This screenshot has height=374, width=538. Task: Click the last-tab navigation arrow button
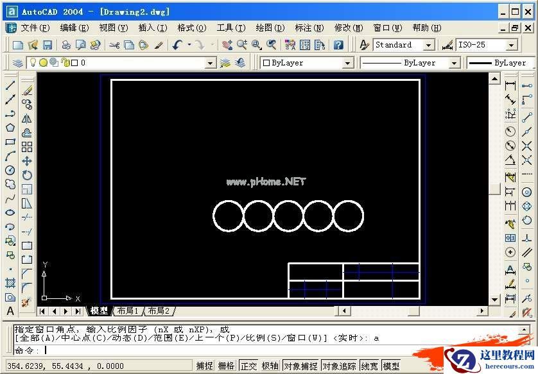click(78, 311)
